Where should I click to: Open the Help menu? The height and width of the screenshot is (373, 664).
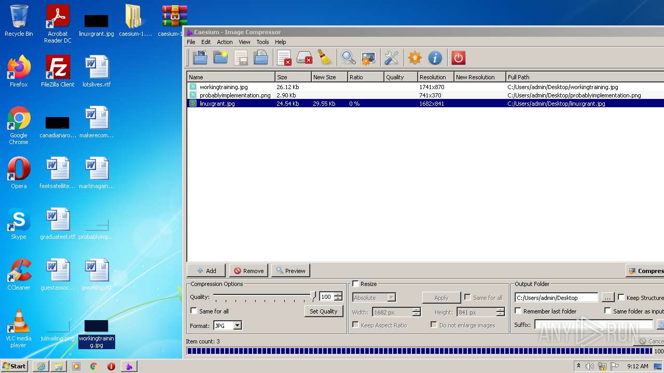(x=280, y=42)
